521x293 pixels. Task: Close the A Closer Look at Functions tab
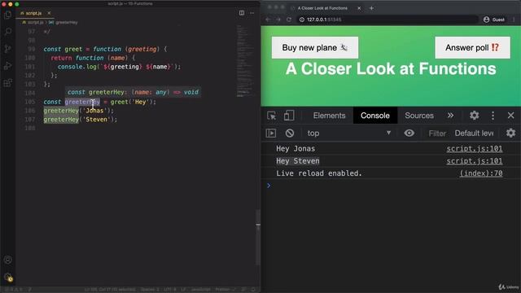click(x=359, y=8)
